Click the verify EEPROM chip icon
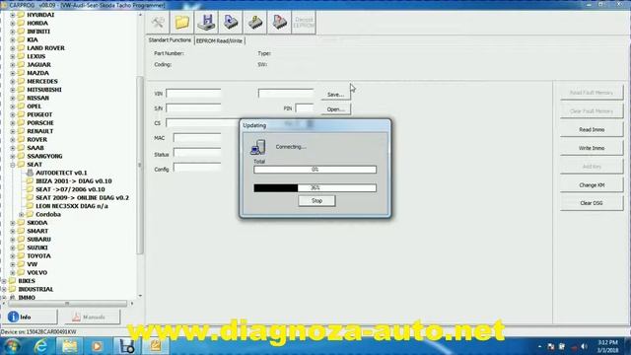Screen dimensions: 631x355 pos(279,22)
